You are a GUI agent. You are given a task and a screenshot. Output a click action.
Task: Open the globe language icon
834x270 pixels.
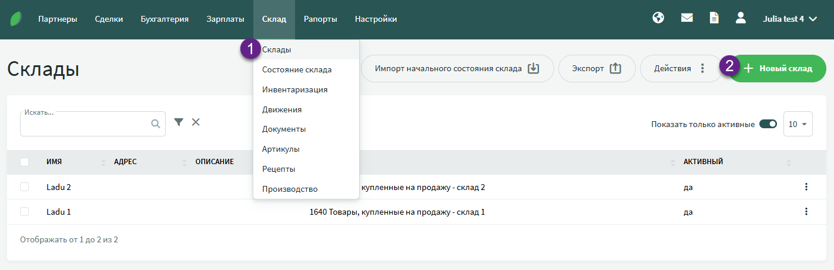[x=658, y=18]
